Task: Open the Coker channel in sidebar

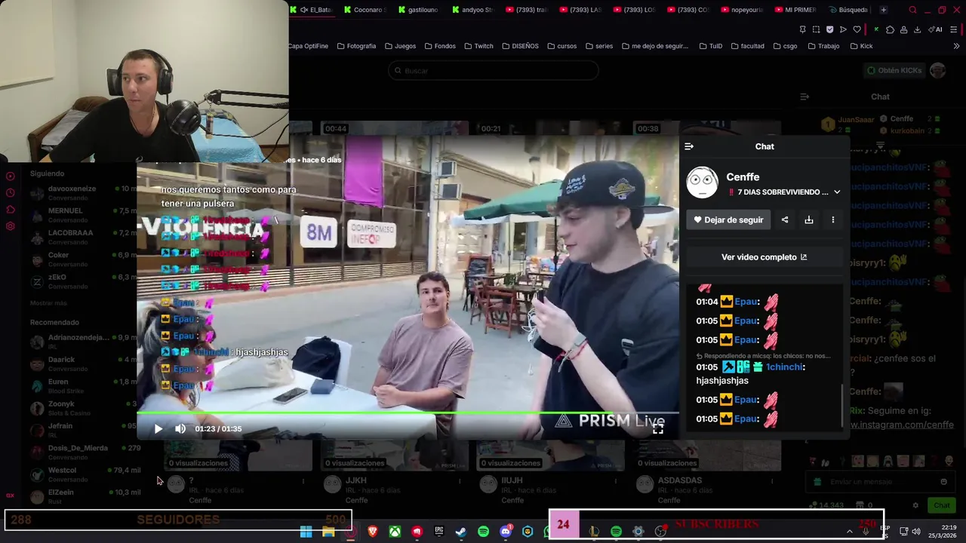Action: tap(83, 259)
